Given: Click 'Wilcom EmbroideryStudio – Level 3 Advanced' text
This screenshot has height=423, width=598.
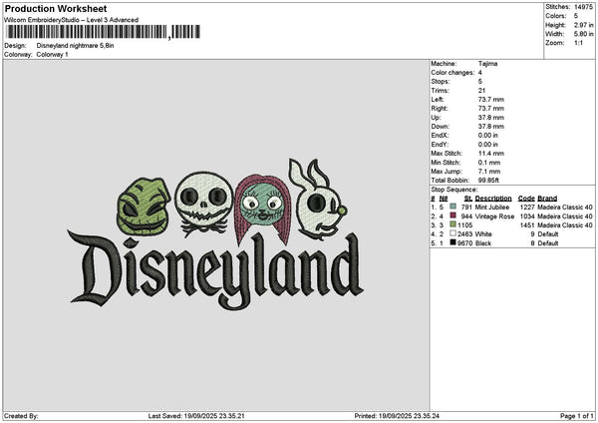Looking at the screenshot, I should pyautogui.click(x=72, y=20).
